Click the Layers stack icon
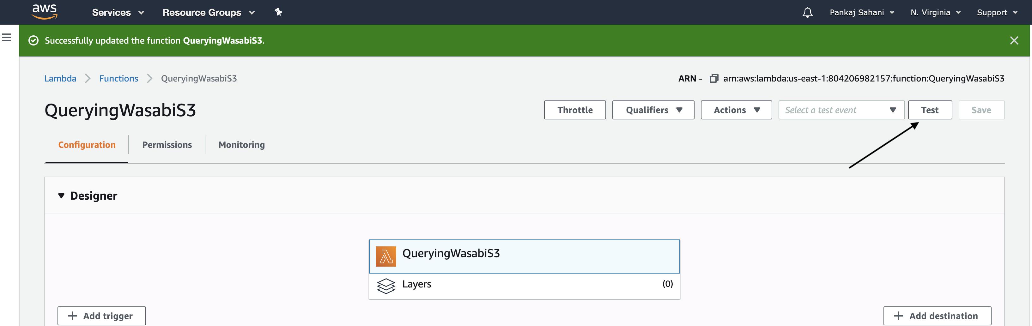 coord(386,286)
